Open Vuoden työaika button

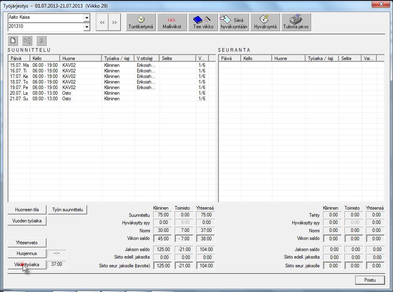(x=27, y=221)
